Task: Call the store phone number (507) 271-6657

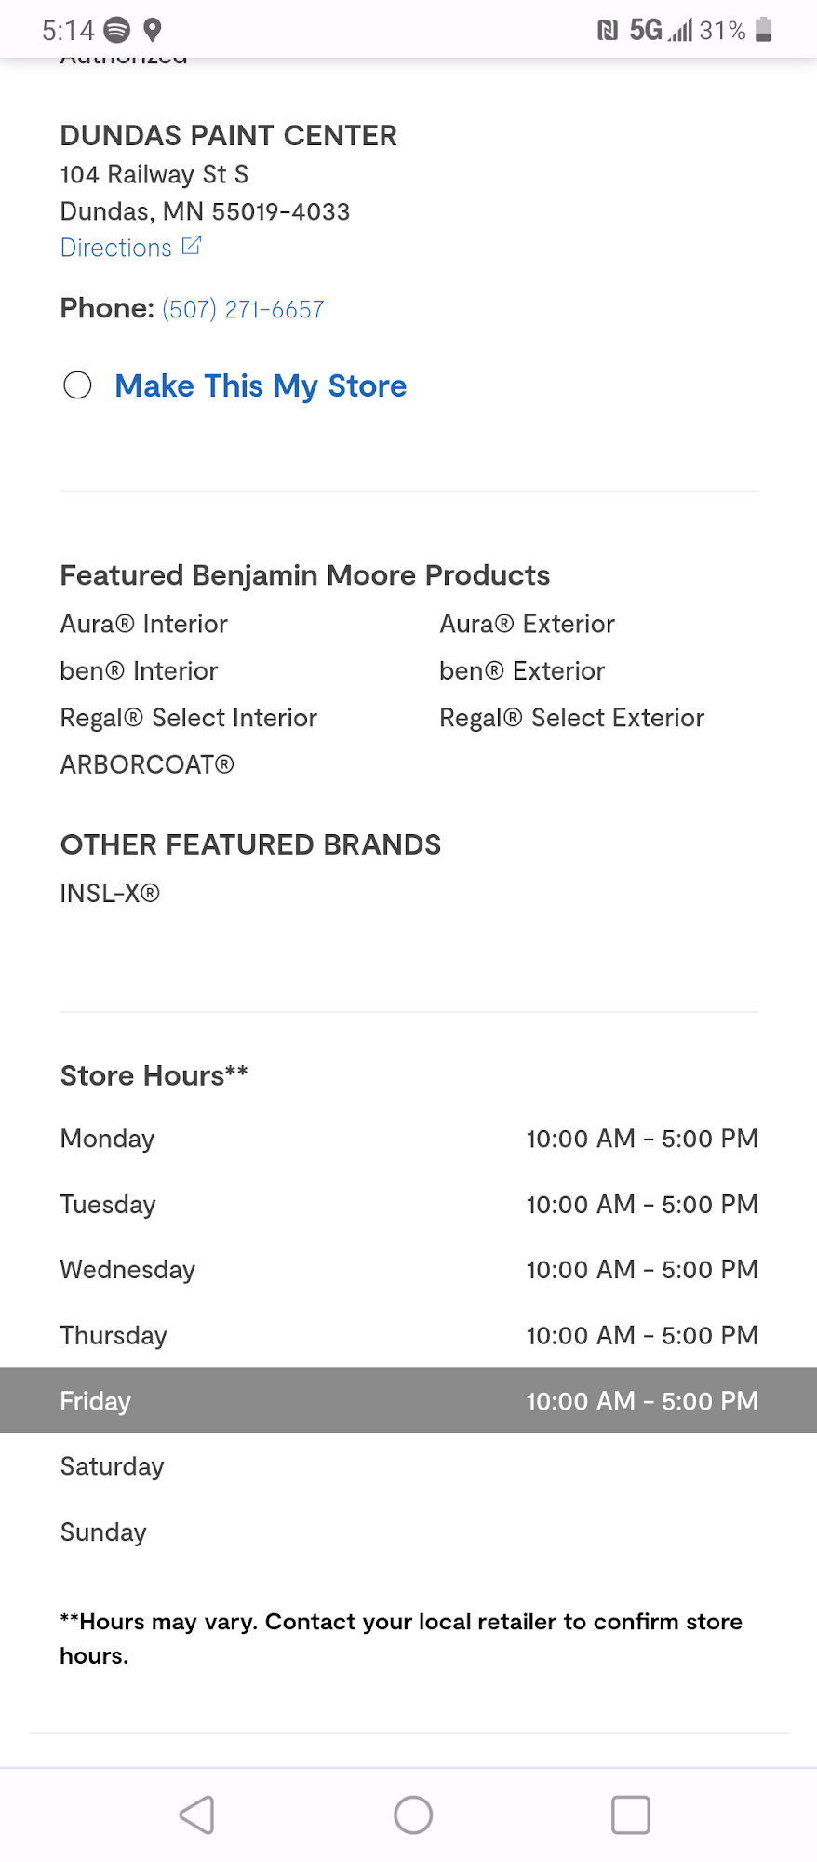Action: pos(243,309)
